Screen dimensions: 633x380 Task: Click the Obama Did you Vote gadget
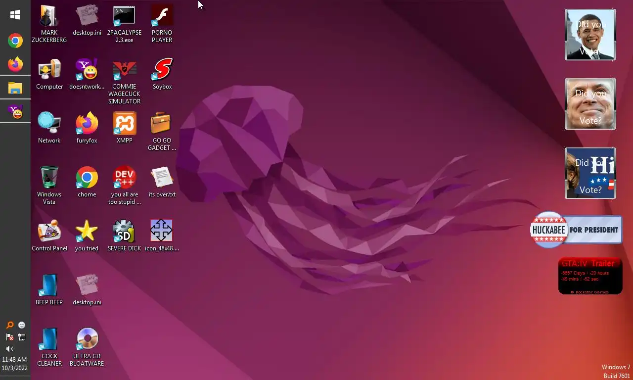pyautogui.click(x=590, y=35)
